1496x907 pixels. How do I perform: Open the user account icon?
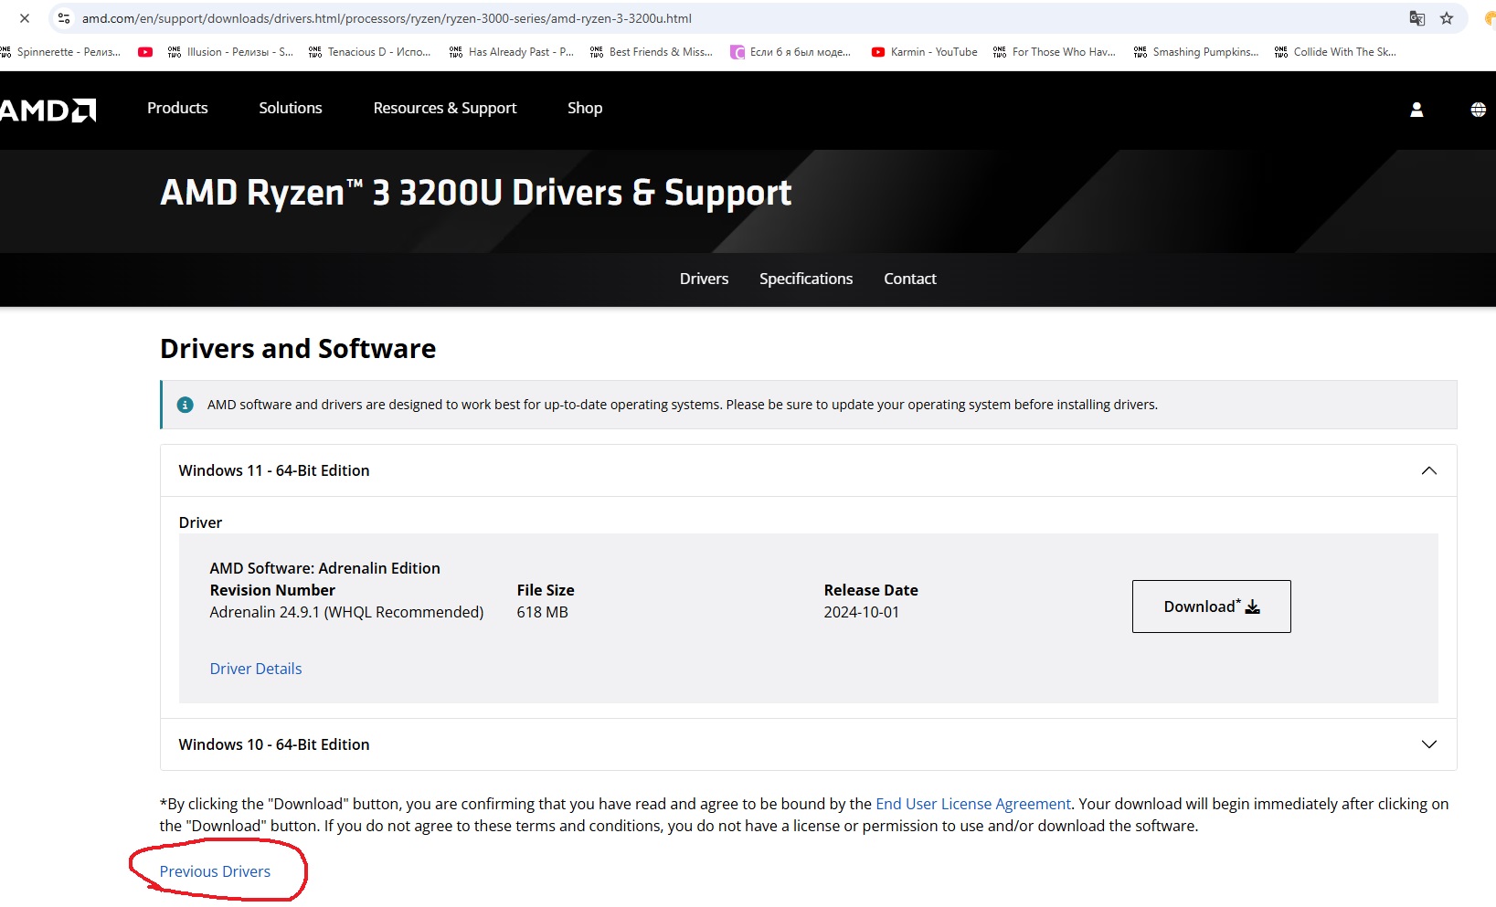pyautogui.click(x=1416, y=110)
